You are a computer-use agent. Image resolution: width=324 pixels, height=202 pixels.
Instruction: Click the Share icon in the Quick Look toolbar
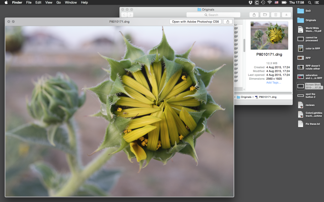point(228,22)
